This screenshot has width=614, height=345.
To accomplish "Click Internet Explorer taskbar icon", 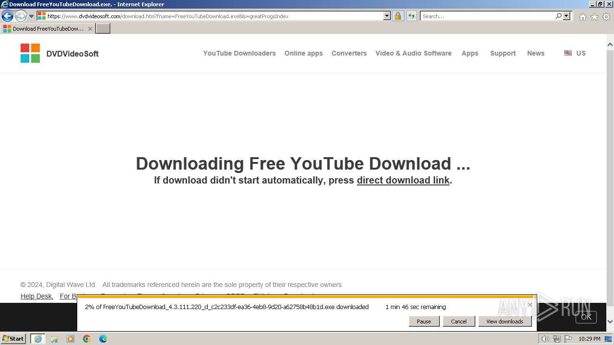I will tap(38, 339).
